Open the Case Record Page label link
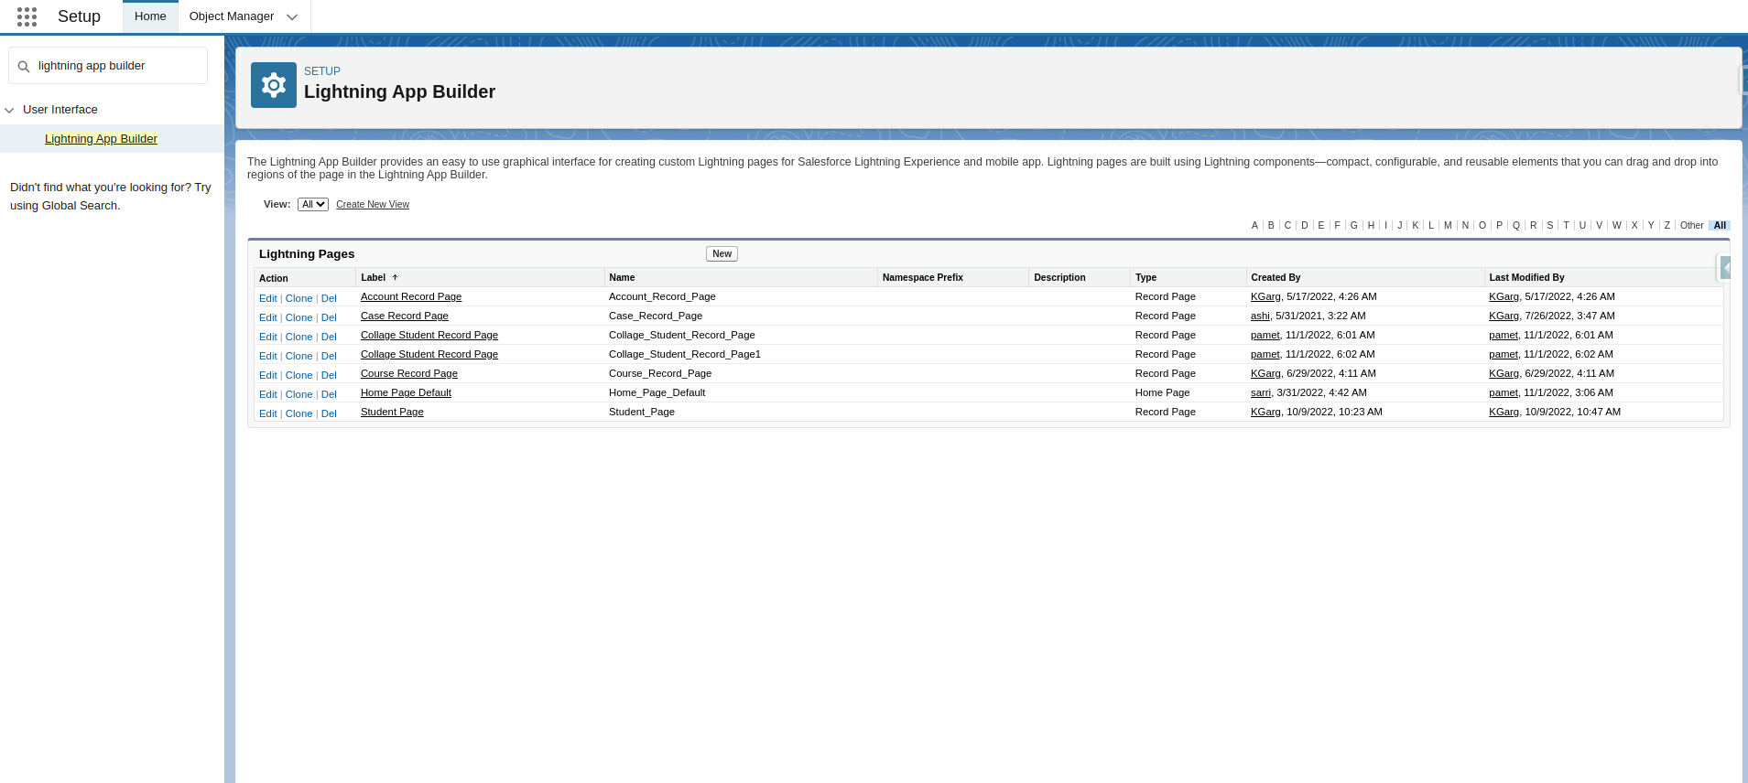Screen dimensions: 1748x783 tap(405, 316)
